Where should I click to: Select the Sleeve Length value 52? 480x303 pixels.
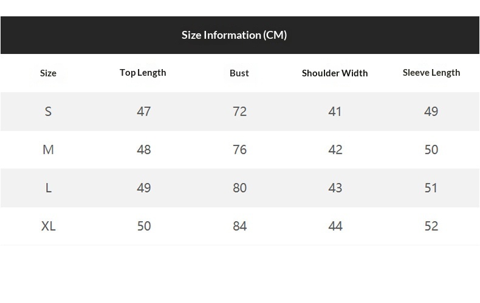[431, 226]
